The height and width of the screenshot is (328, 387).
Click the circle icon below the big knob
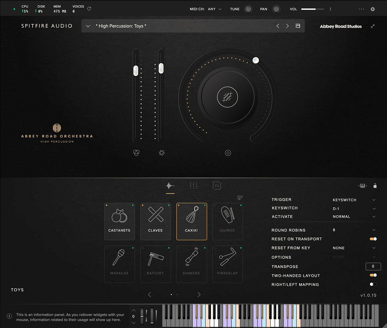tap(228, 153)
